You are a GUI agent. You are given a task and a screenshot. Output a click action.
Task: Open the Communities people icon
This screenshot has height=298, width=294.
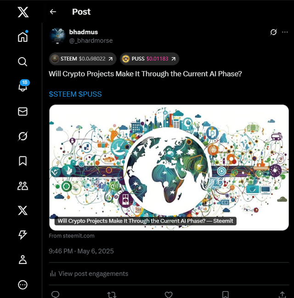23,186
